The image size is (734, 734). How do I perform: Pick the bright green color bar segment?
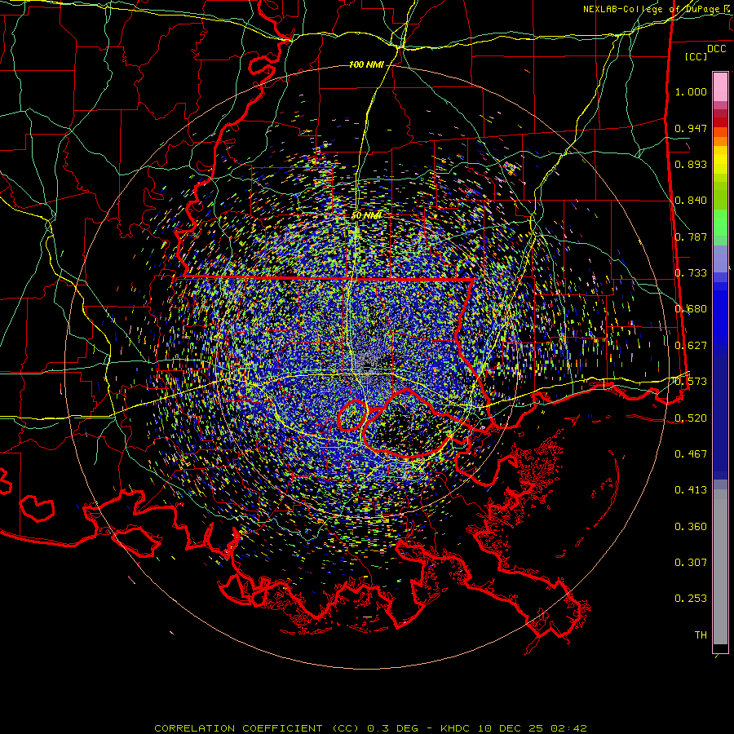[x=720, y=223]
